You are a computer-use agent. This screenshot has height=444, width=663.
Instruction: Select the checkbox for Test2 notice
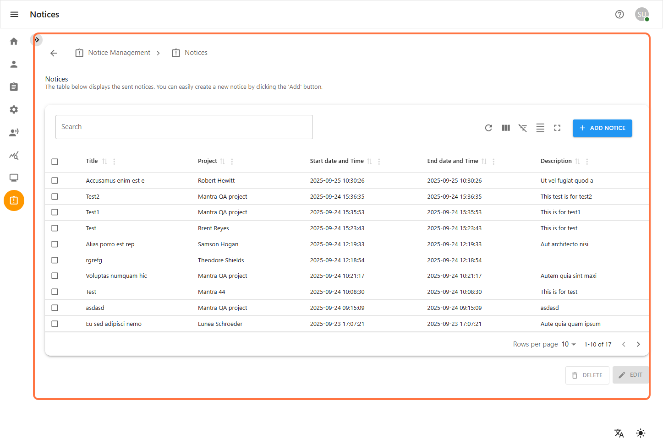55,196
